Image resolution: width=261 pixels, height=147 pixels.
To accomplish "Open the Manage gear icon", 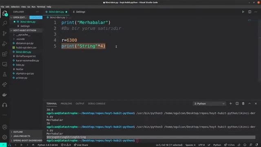I will tap(4, 137).
